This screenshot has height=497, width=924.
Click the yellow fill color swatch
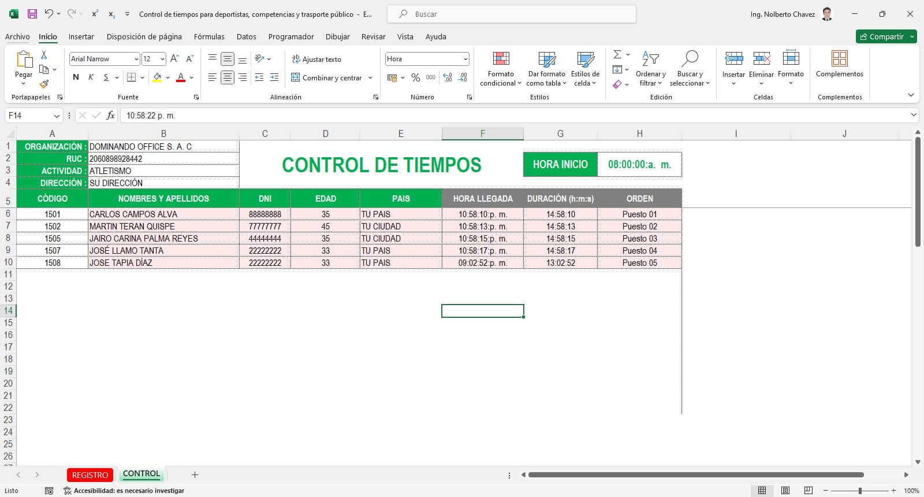click(157, 77)
